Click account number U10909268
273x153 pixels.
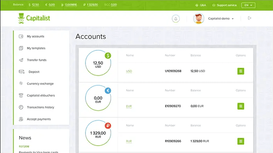pos(173,71)
